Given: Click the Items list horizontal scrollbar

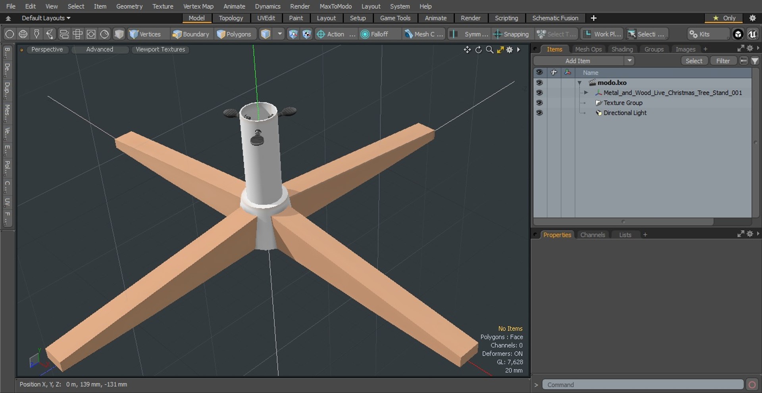Looking at the screenshot, I should tap(623, 222).
